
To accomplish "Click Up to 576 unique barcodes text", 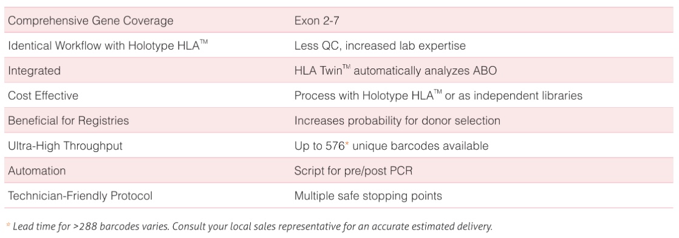I will pyautogui.click(x=391, y=146).
